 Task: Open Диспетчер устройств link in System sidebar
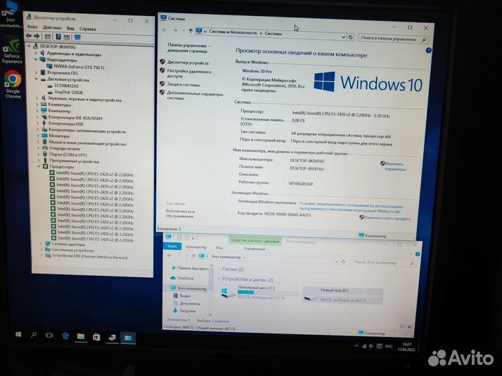[x=188, y=63]
